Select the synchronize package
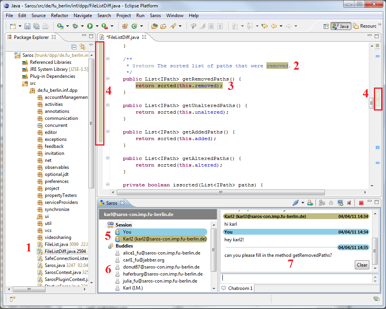The height and width of the screenshot is (309, 386). [57, 209]
